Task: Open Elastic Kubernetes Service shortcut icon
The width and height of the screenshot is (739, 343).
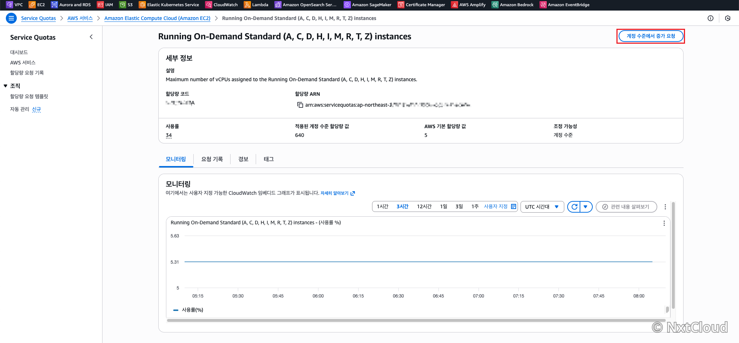Action: (142, 5)
